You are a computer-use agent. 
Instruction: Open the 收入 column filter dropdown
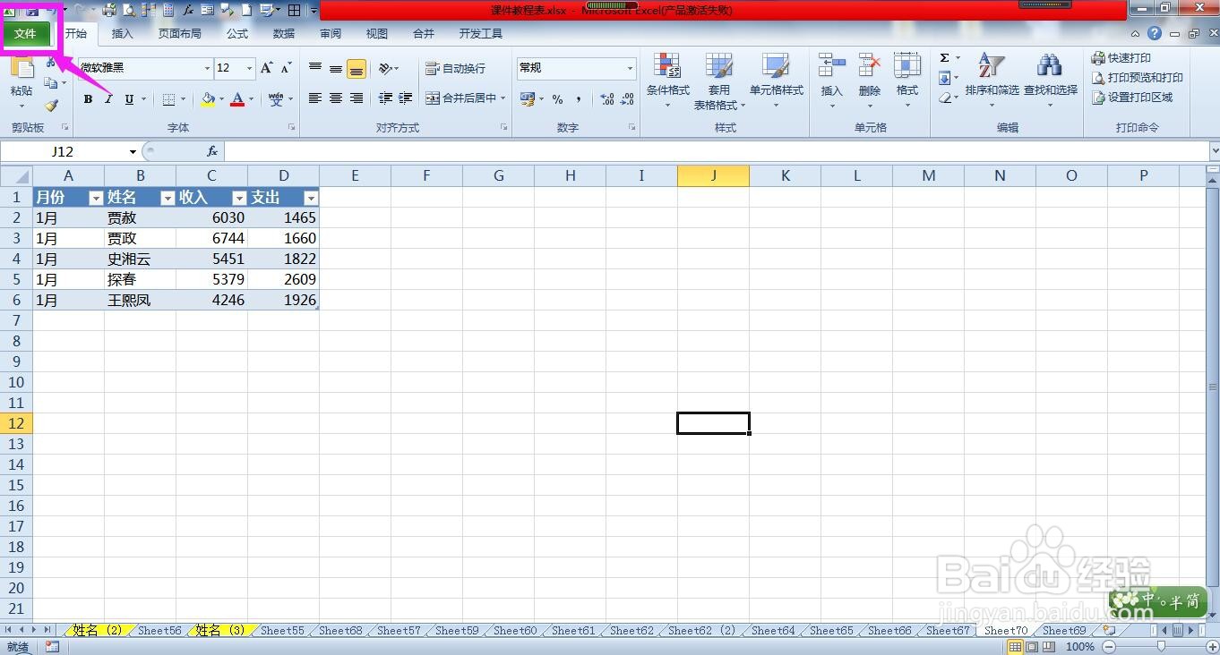239,198
